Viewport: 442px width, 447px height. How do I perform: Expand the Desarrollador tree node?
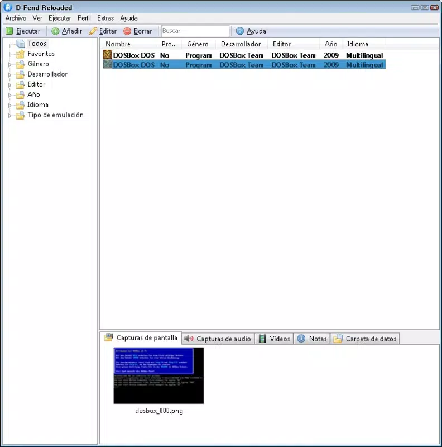click(x=9, y=75)
